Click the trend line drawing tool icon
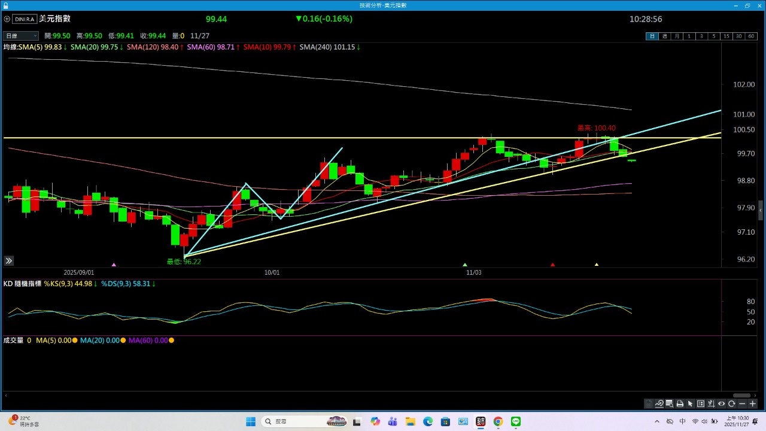 (659, 403)
